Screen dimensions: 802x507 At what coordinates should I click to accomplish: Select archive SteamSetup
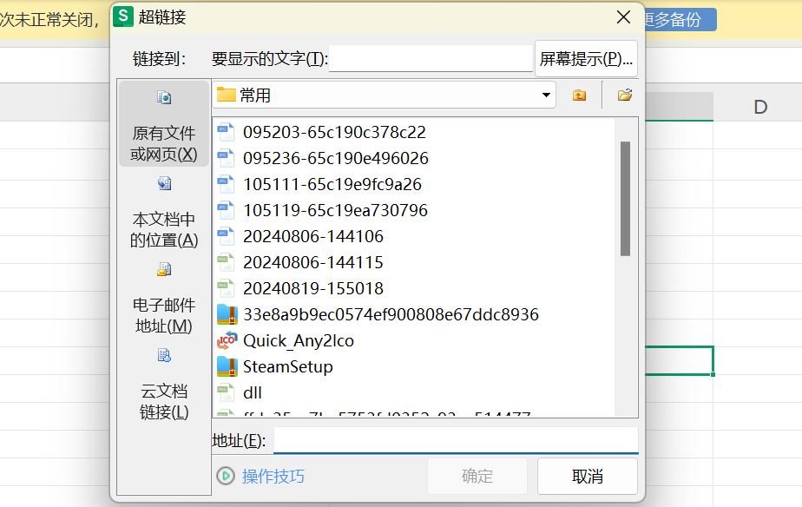tap(288, 367)
